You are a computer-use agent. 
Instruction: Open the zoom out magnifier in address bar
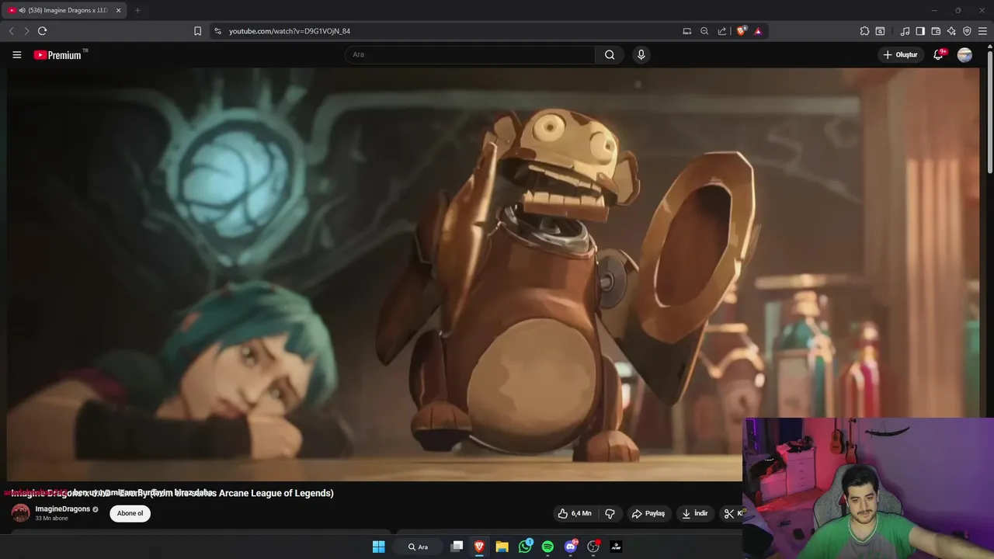coord(704,31)
